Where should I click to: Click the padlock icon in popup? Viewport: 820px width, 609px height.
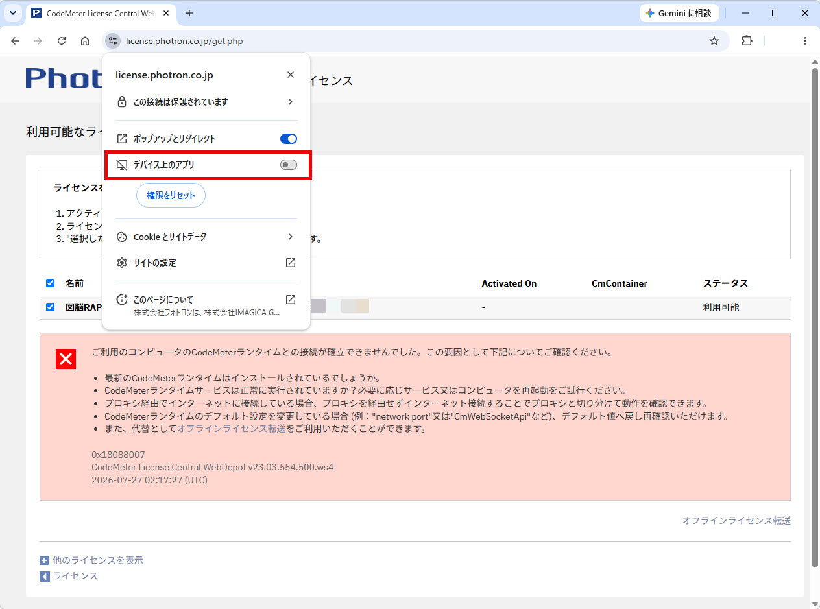point(121,102)
